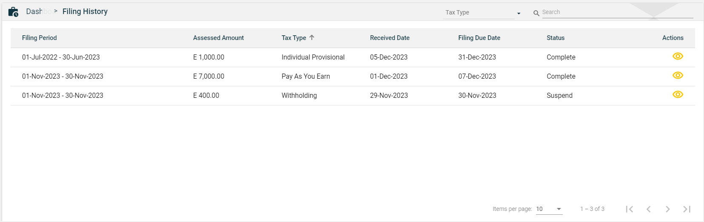Click the briefcase clock icon in header
Screen dimensions: 704x222
coord(13,12)
